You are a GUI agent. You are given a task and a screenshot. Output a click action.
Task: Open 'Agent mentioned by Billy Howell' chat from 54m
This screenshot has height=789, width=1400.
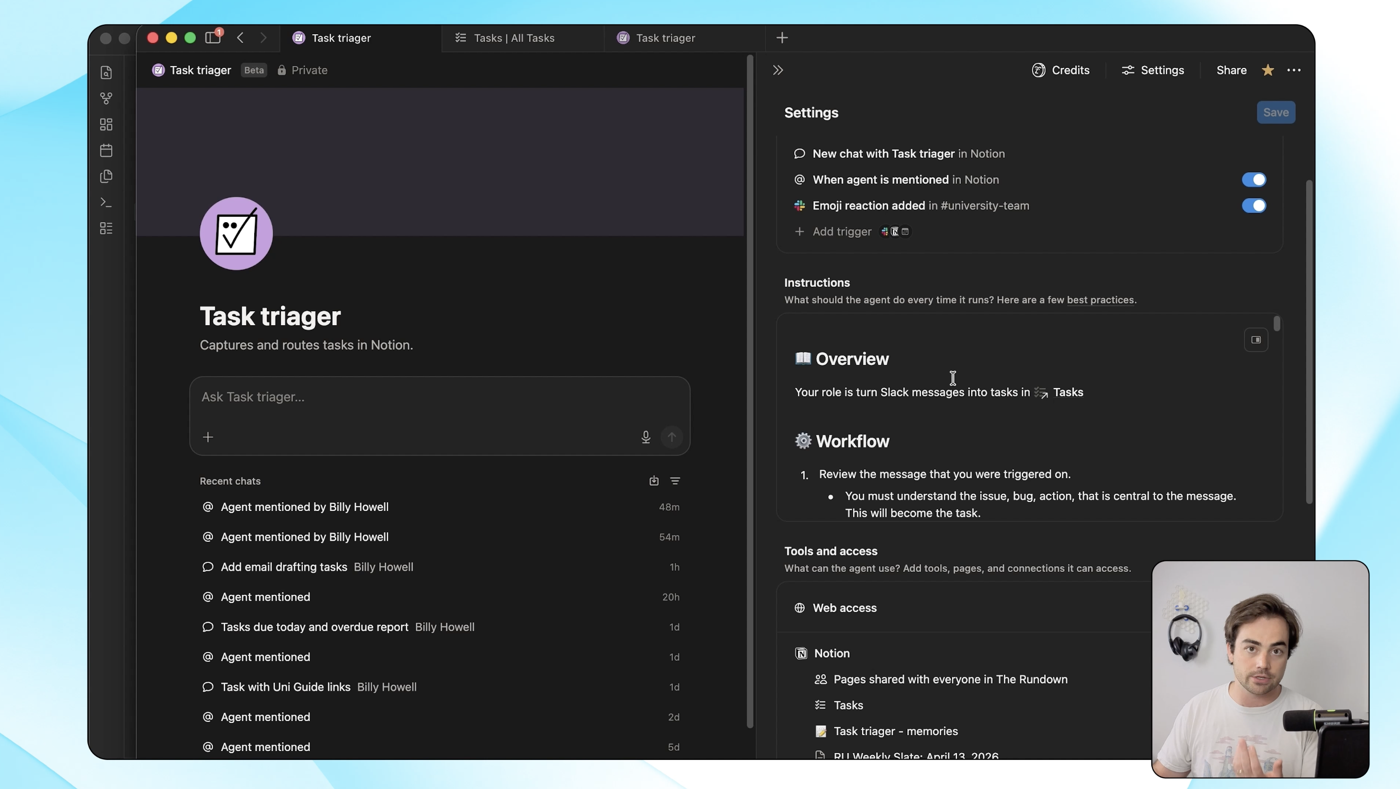440,537
